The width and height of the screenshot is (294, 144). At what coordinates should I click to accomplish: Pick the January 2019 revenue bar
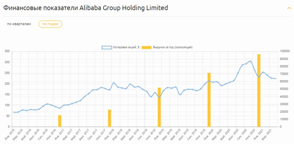coord(159,107)
